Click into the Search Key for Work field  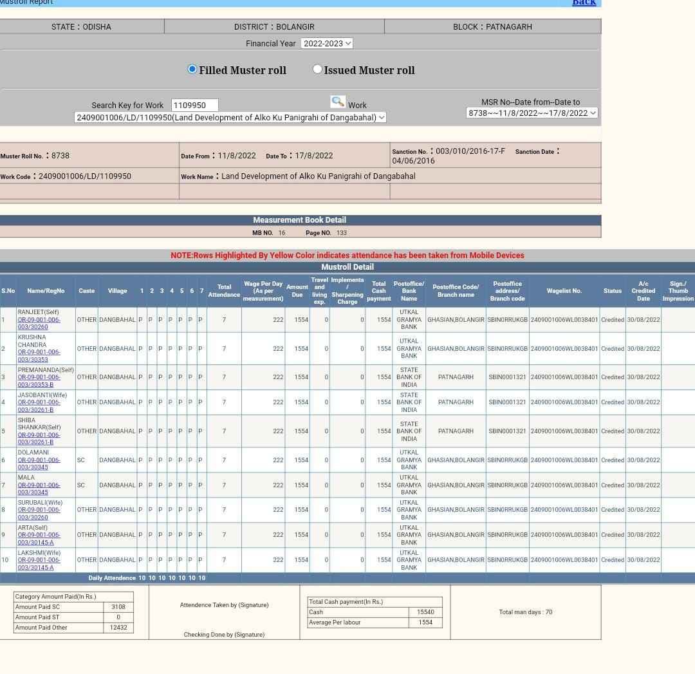[x=194, y=105]
